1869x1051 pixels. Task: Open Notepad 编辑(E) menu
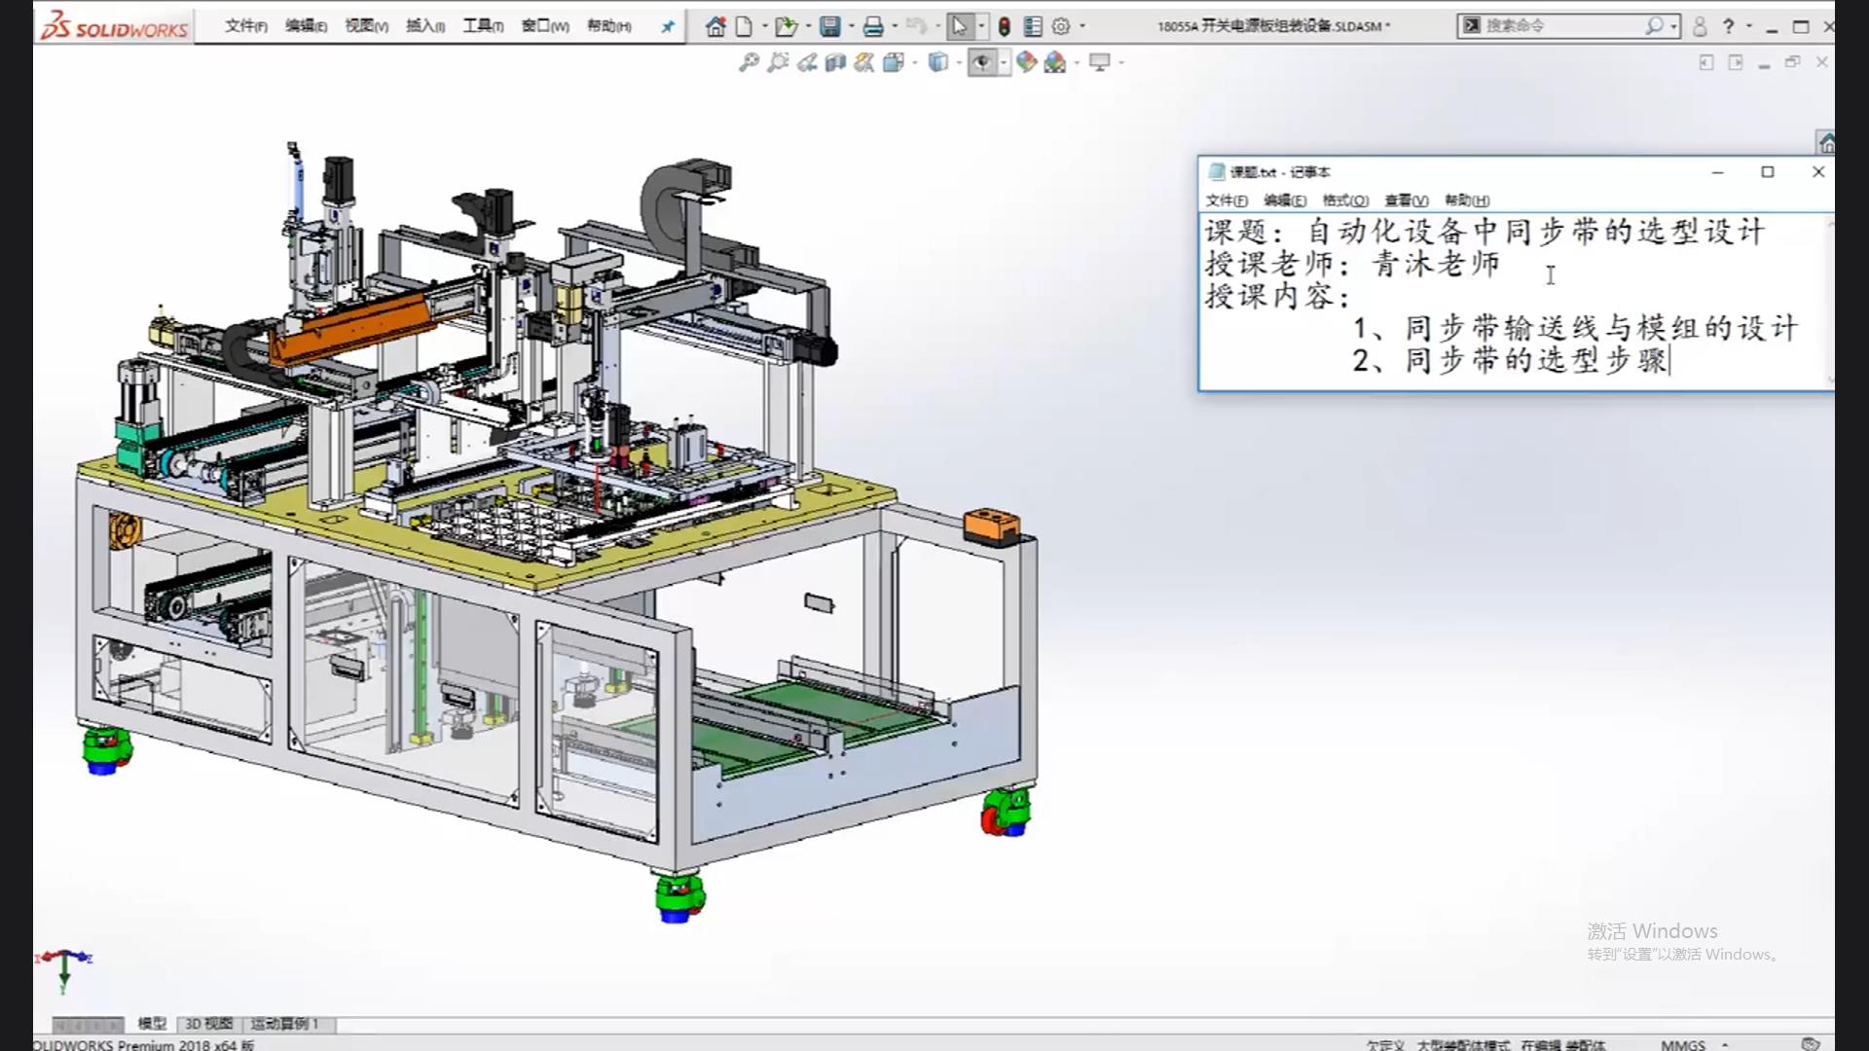point(1285,200)
